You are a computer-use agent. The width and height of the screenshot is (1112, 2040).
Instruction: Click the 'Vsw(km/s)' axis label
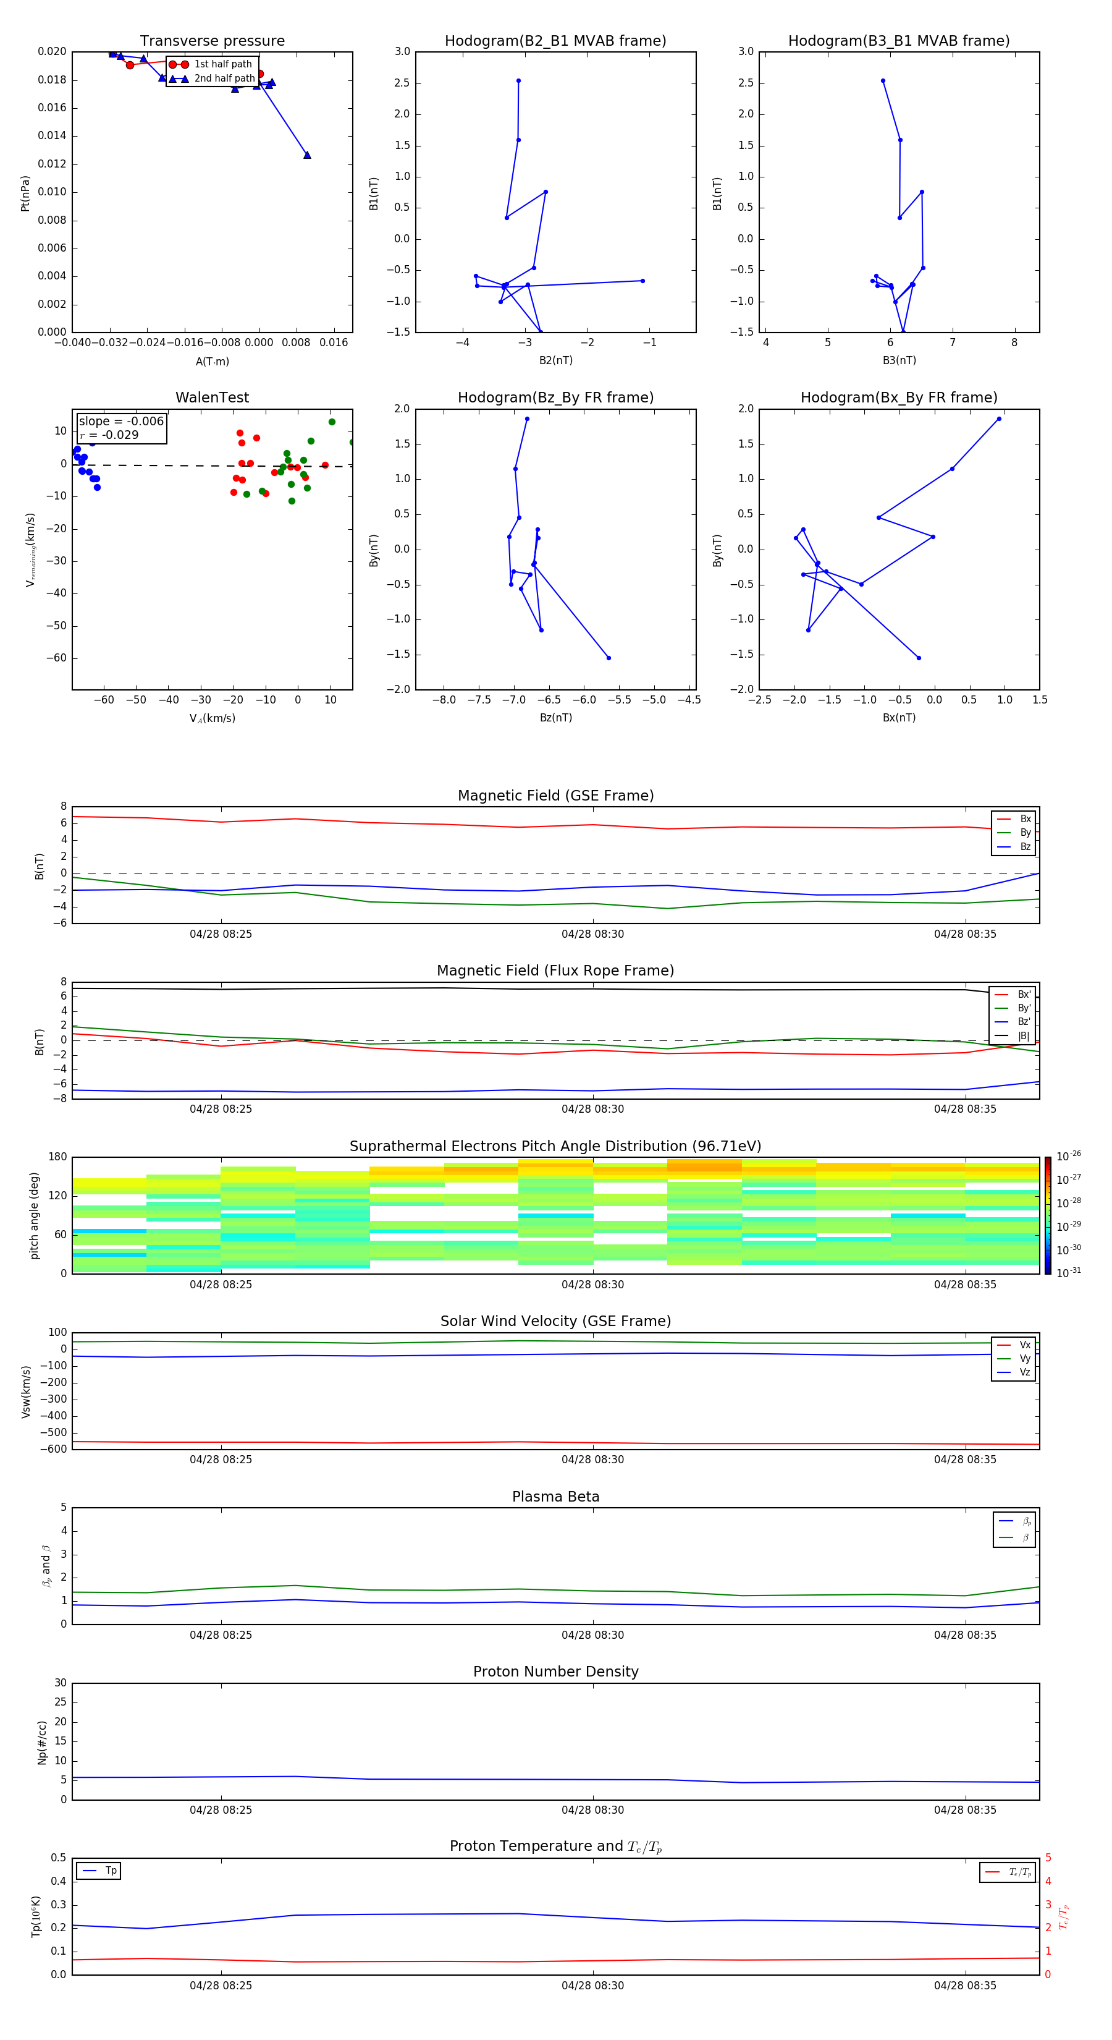pyautogui.click(x=25, y=1392)
